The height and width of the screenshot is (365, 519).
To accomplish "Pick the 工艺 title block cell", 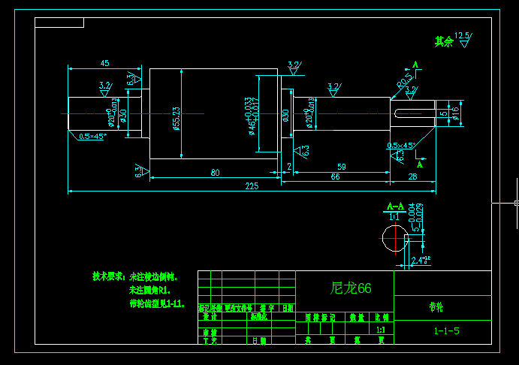I will [210, 341].
